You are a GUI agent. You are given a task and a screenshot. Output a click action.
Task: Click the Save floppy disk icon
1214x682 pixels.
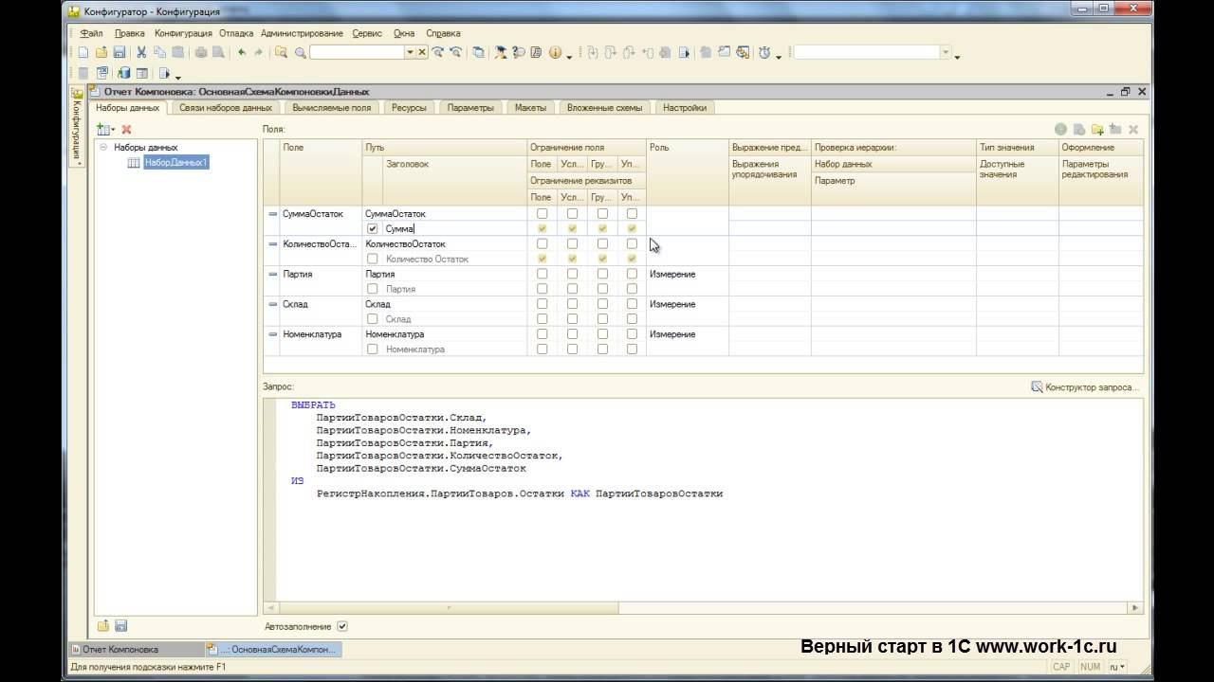[120, 53]
